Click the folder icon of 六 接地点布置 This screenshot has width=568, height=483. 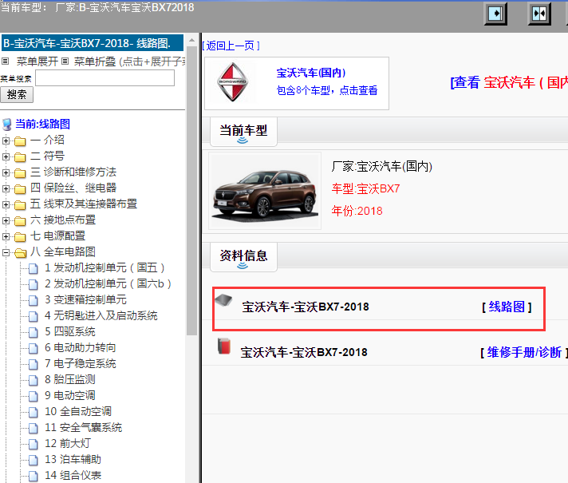click(x=20, y=220)
